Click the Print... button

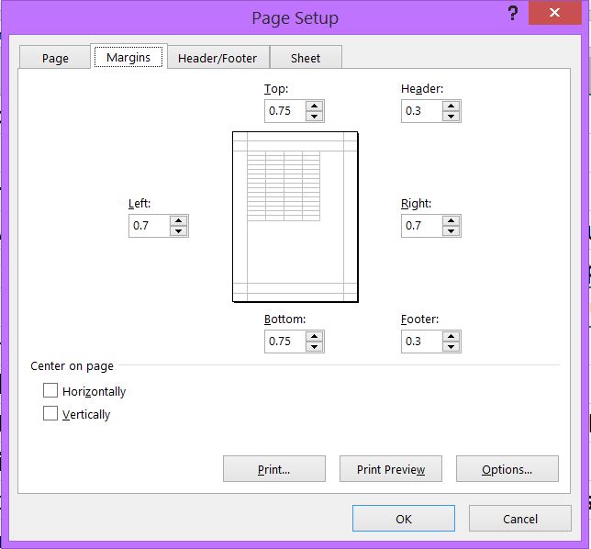[x=274, y=469]
